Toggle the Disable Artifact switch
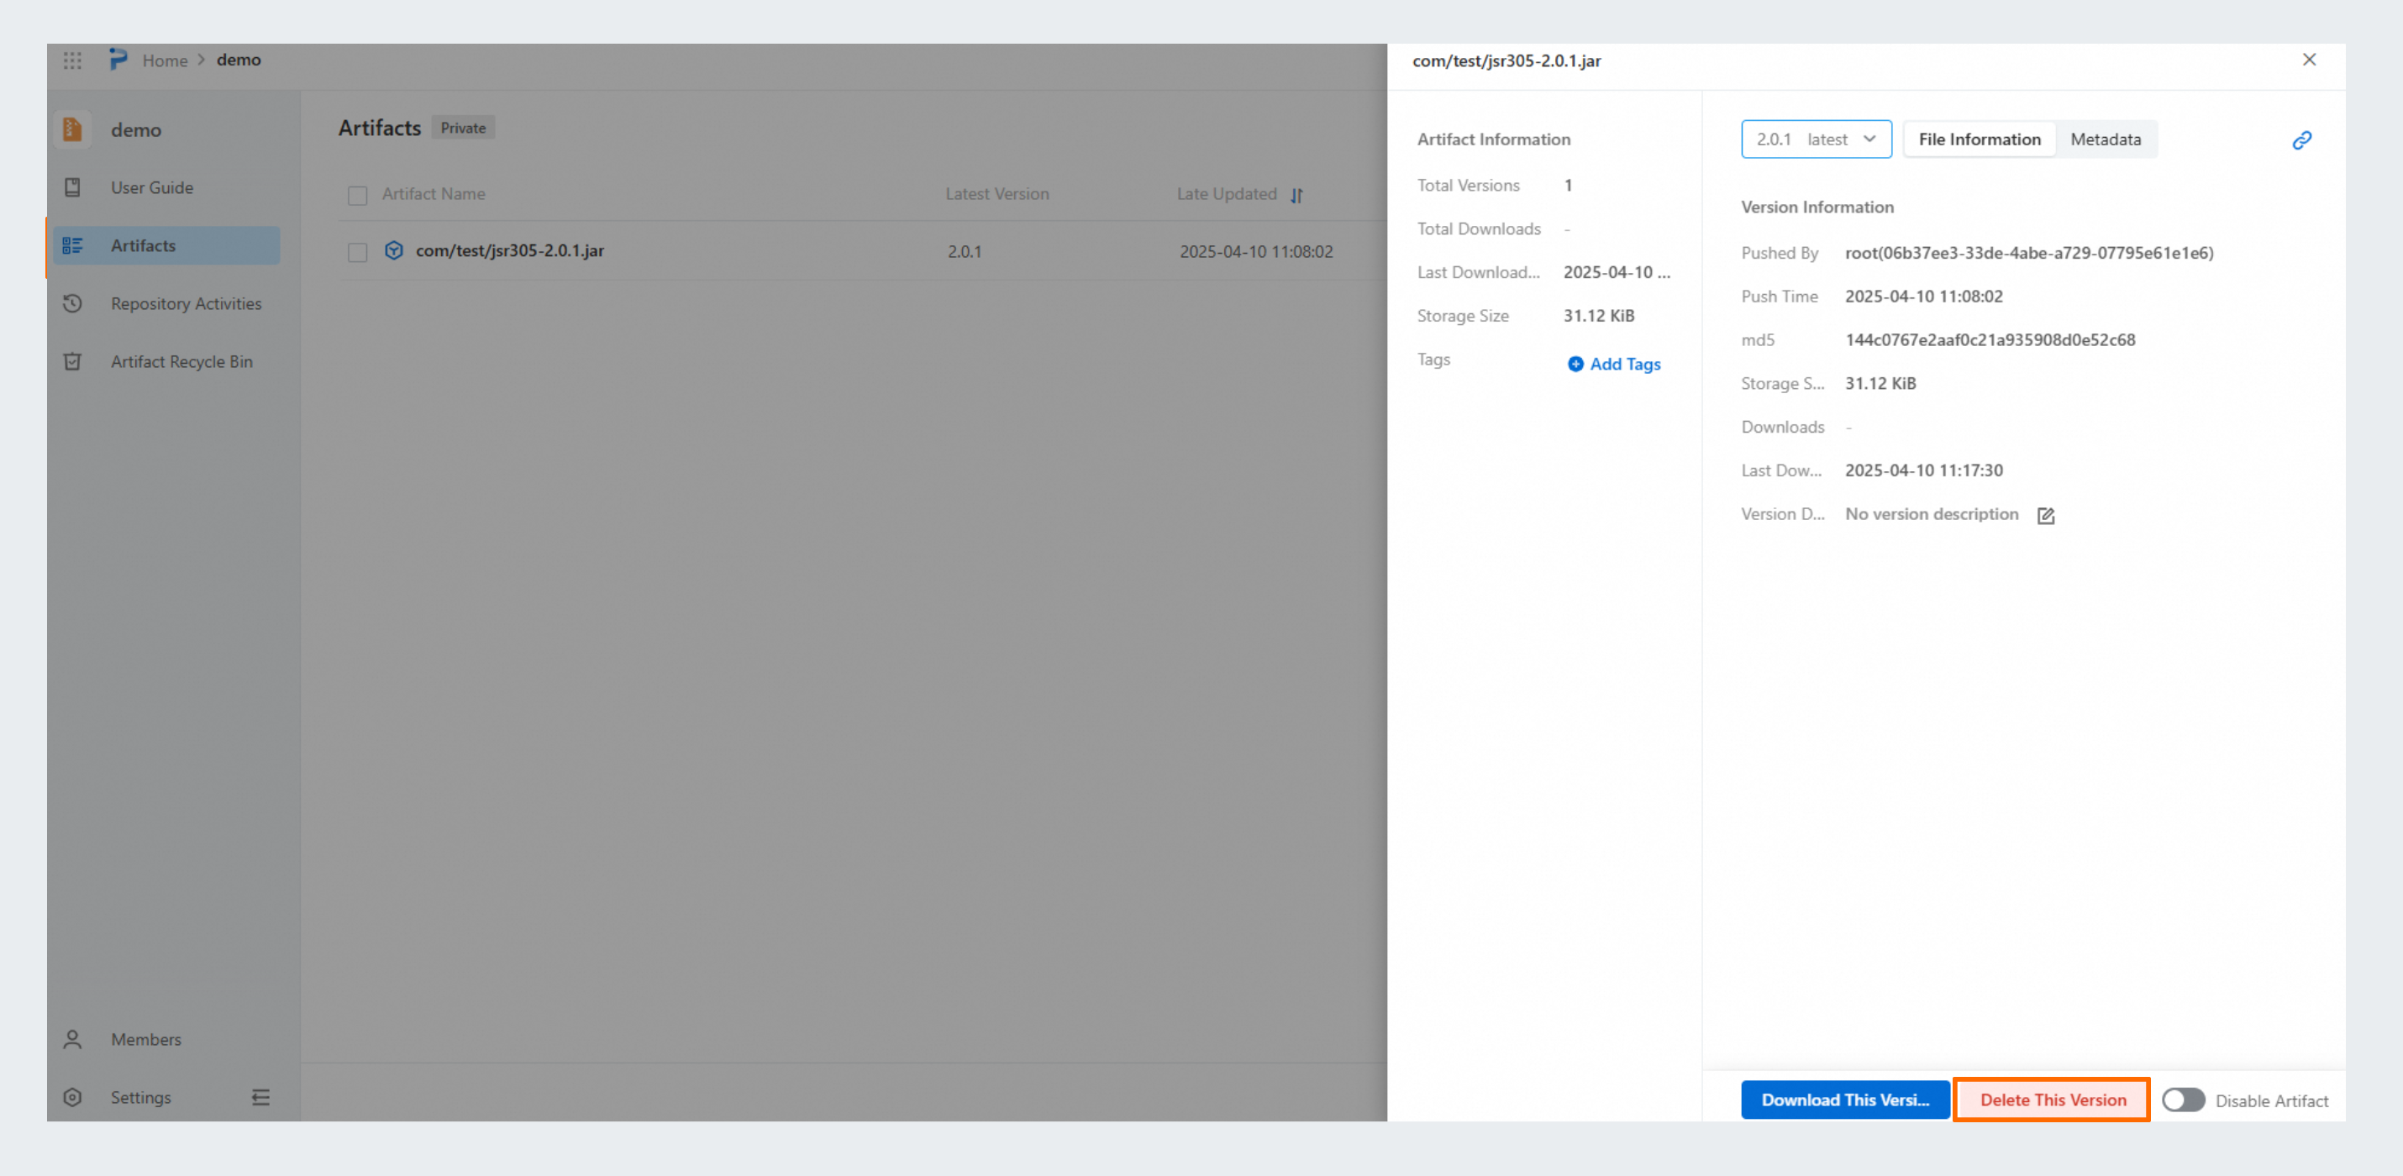 pos(2183,1100)
